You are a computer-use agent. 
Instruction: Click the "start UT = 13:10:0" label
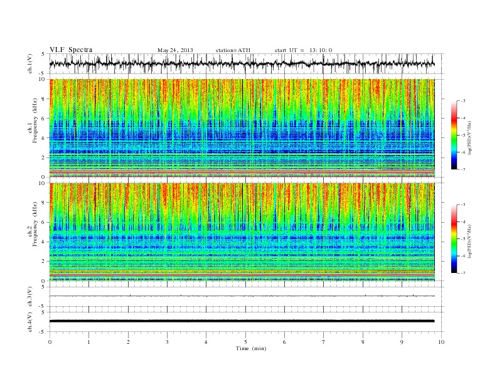click(303, 50)
